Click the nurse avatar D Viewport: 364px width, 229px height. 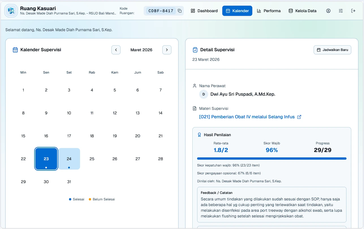tap(204, 94)
